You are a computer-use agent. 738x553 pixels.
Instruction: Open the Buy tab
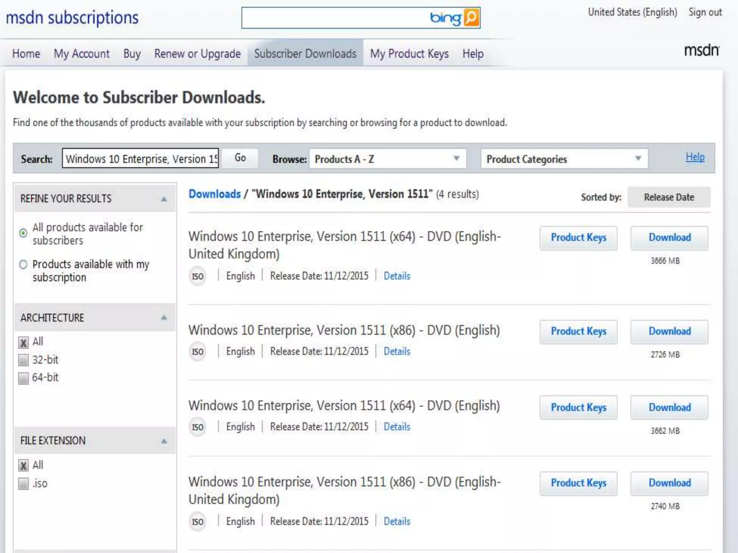pos(132,54)
